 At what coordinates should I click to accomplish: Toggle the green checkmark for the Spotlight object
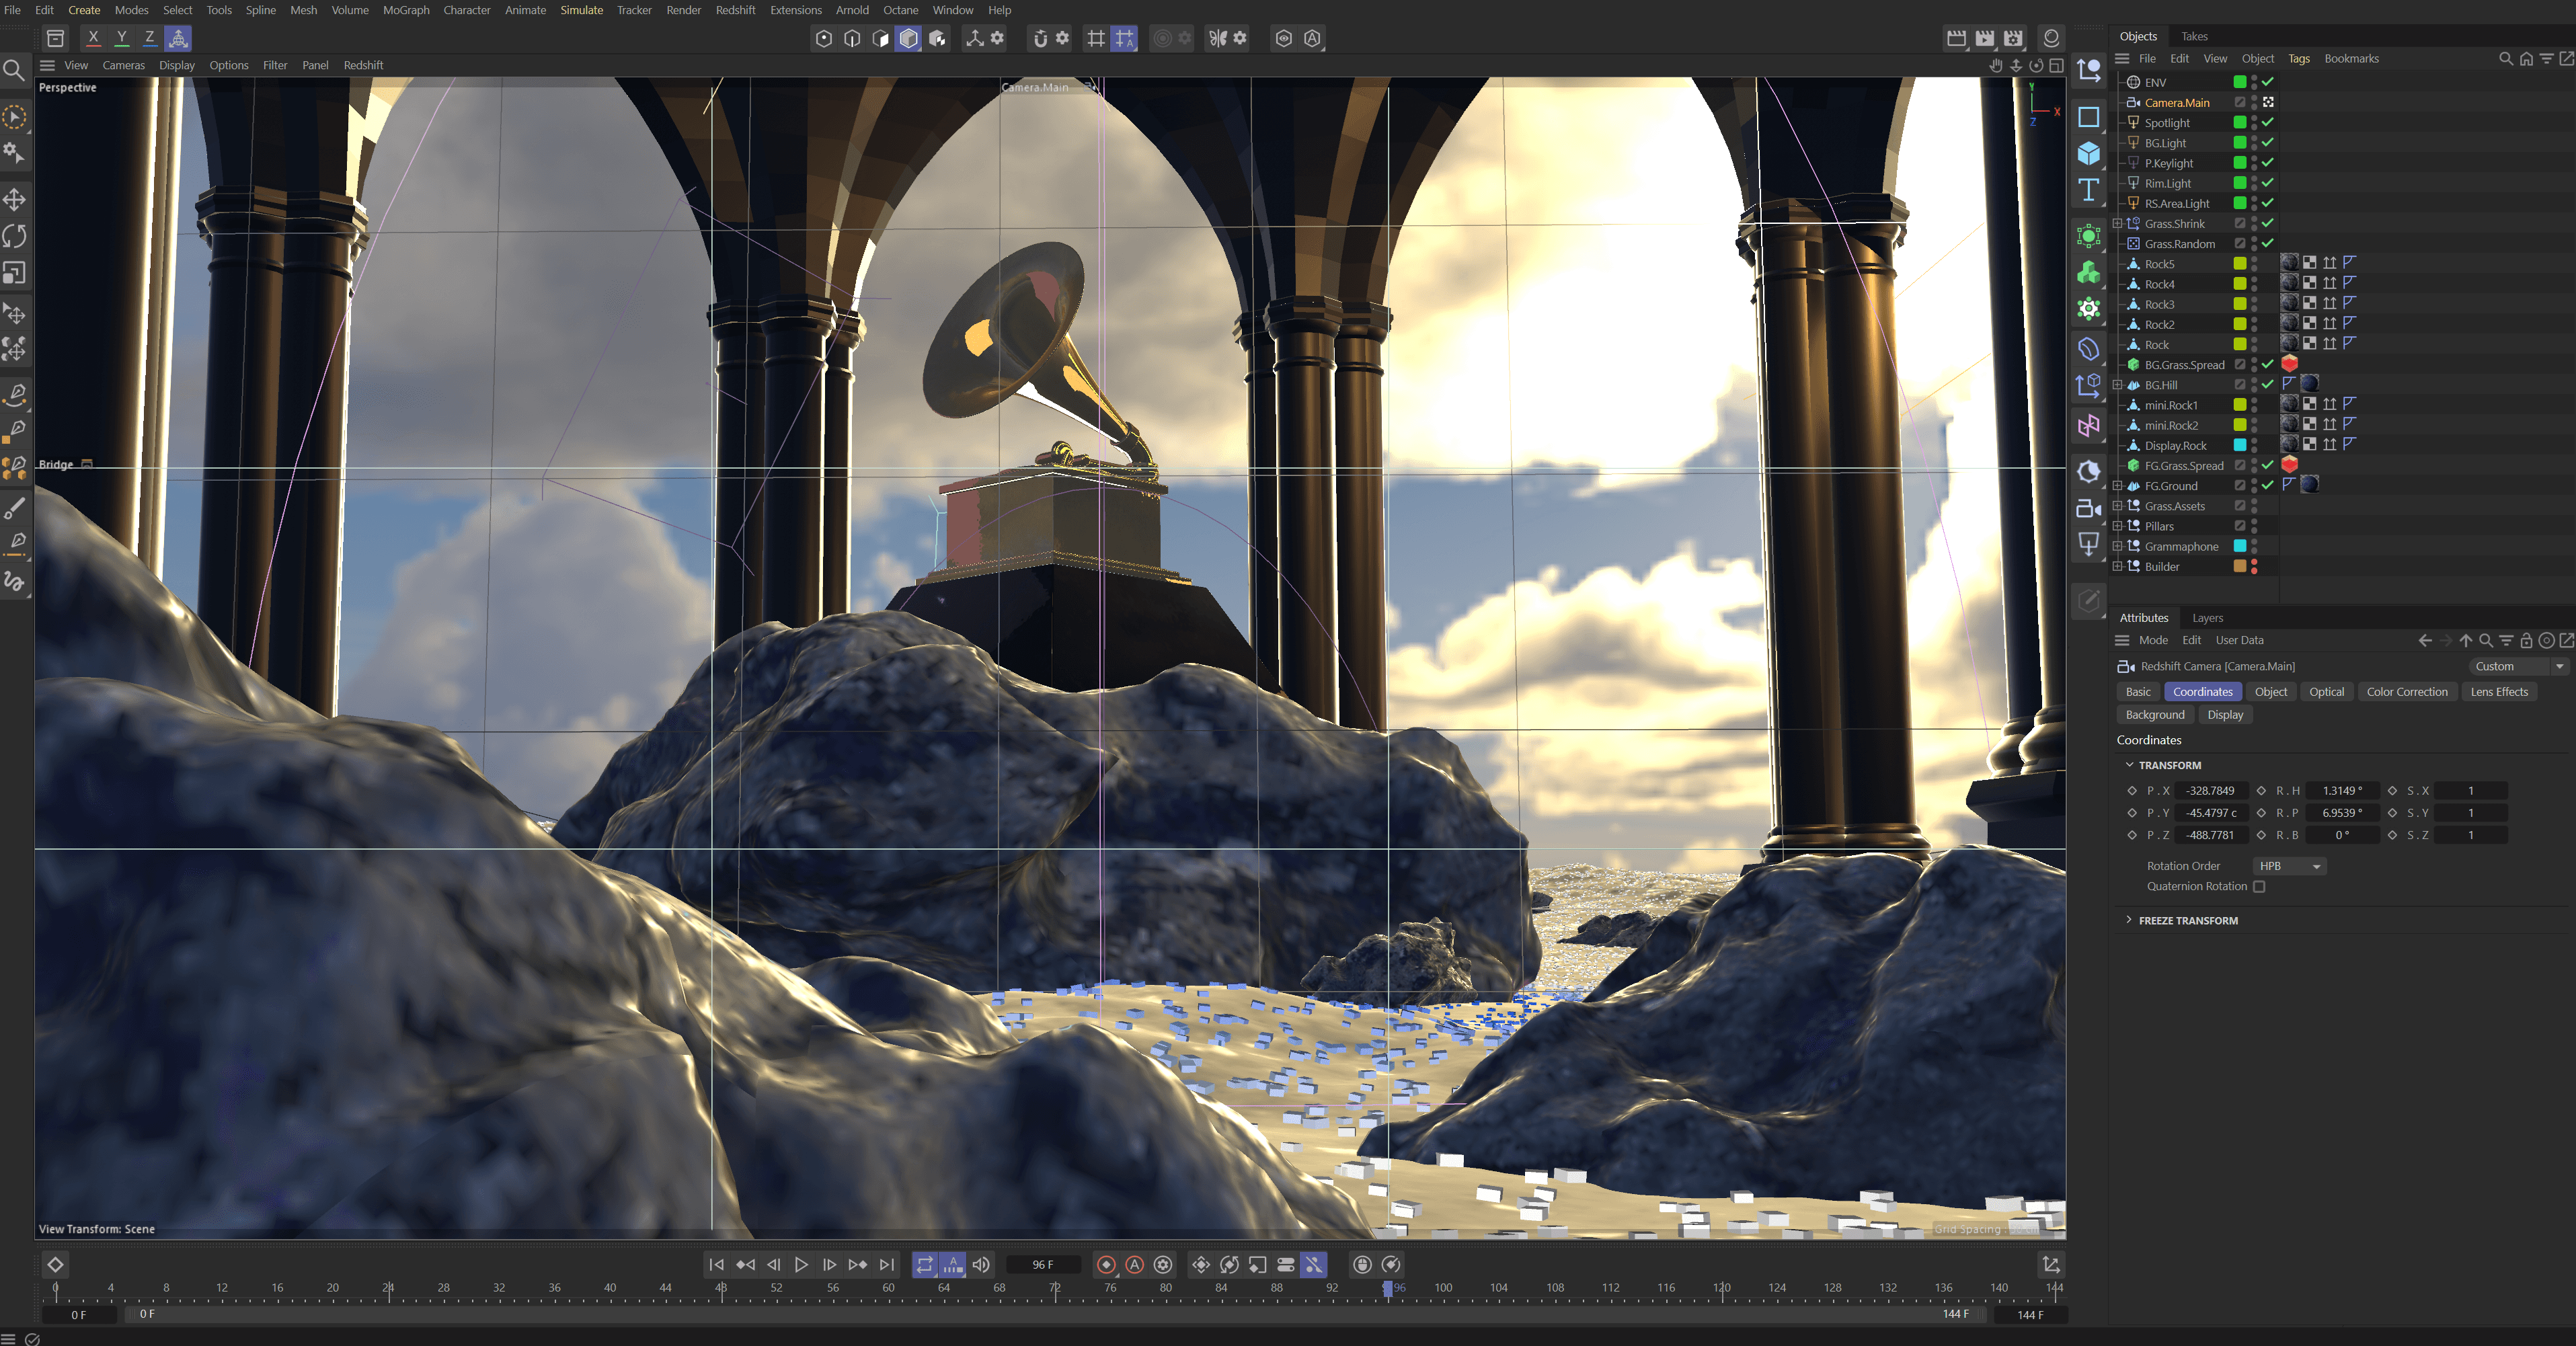click(x=2268, y=122)
